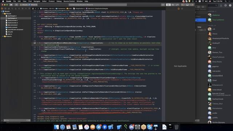
Task: Click the Stop button in Xcode toolbar
Action: (x=16, y=5)
